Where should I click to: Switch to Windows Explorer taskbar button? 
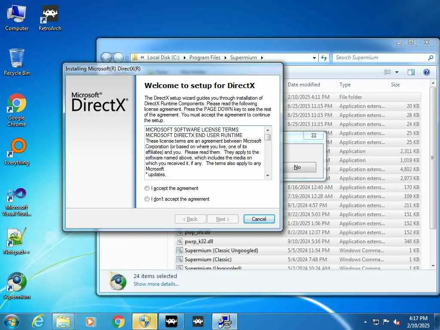tap(64, 321)
